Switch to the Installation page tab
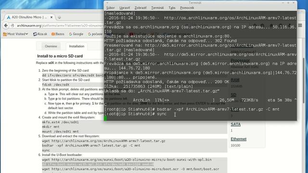308x173 pixels. (77, 46)
